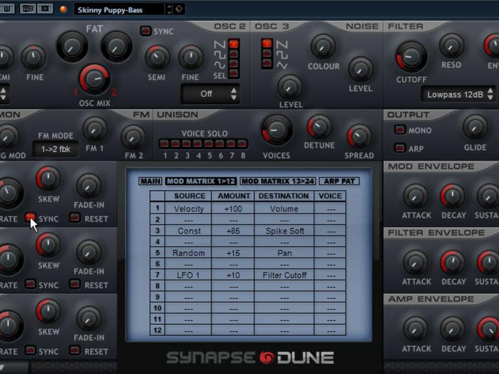The width and height of the screenshot is (499, 374).
Task: Toggle voice solo button 1
Action: (x=164, y=144)
